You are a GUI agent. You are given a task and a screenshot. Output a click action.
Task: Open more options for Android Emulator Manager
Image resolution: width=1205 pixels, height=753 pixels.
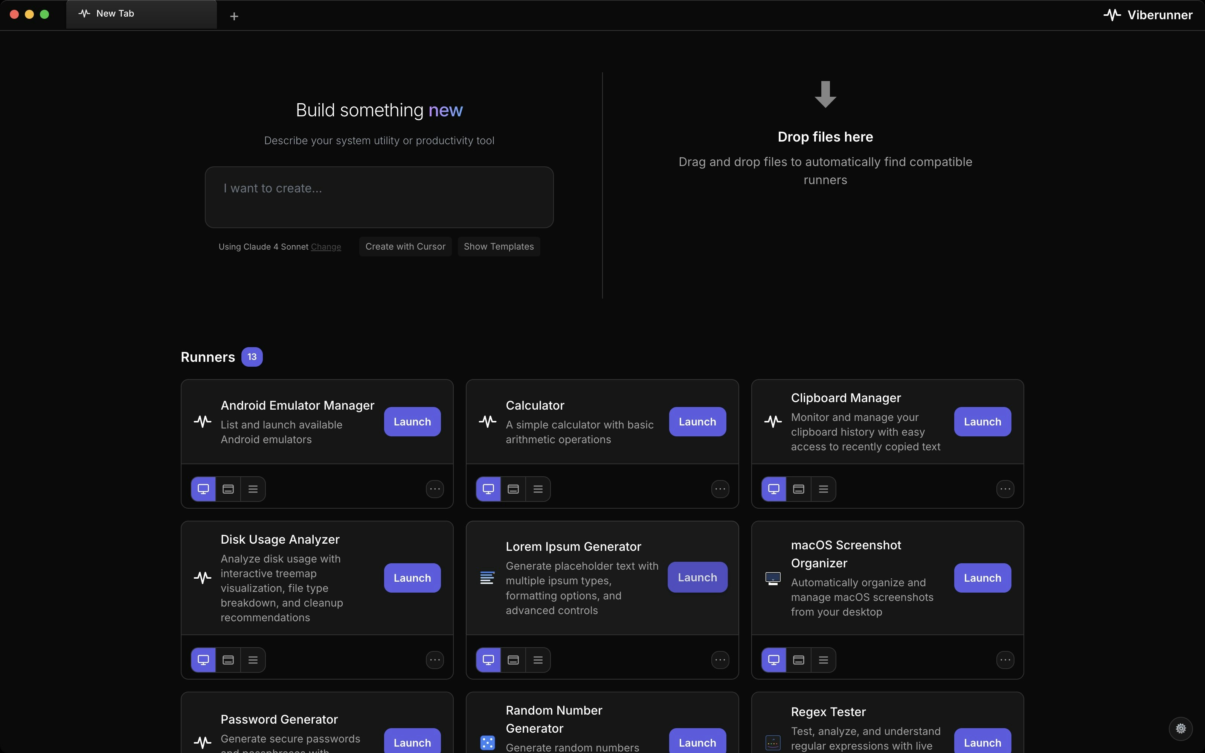435,489
